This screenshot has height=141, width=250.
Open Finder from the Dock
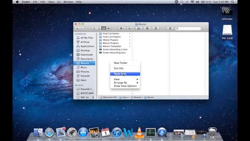pos(38,132)
